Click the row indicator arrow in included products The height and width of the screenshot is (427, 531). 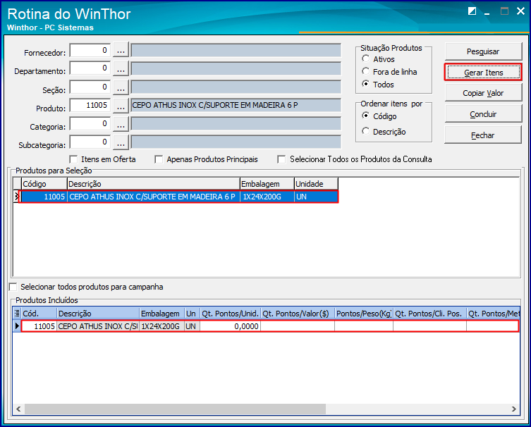point(17,326)
